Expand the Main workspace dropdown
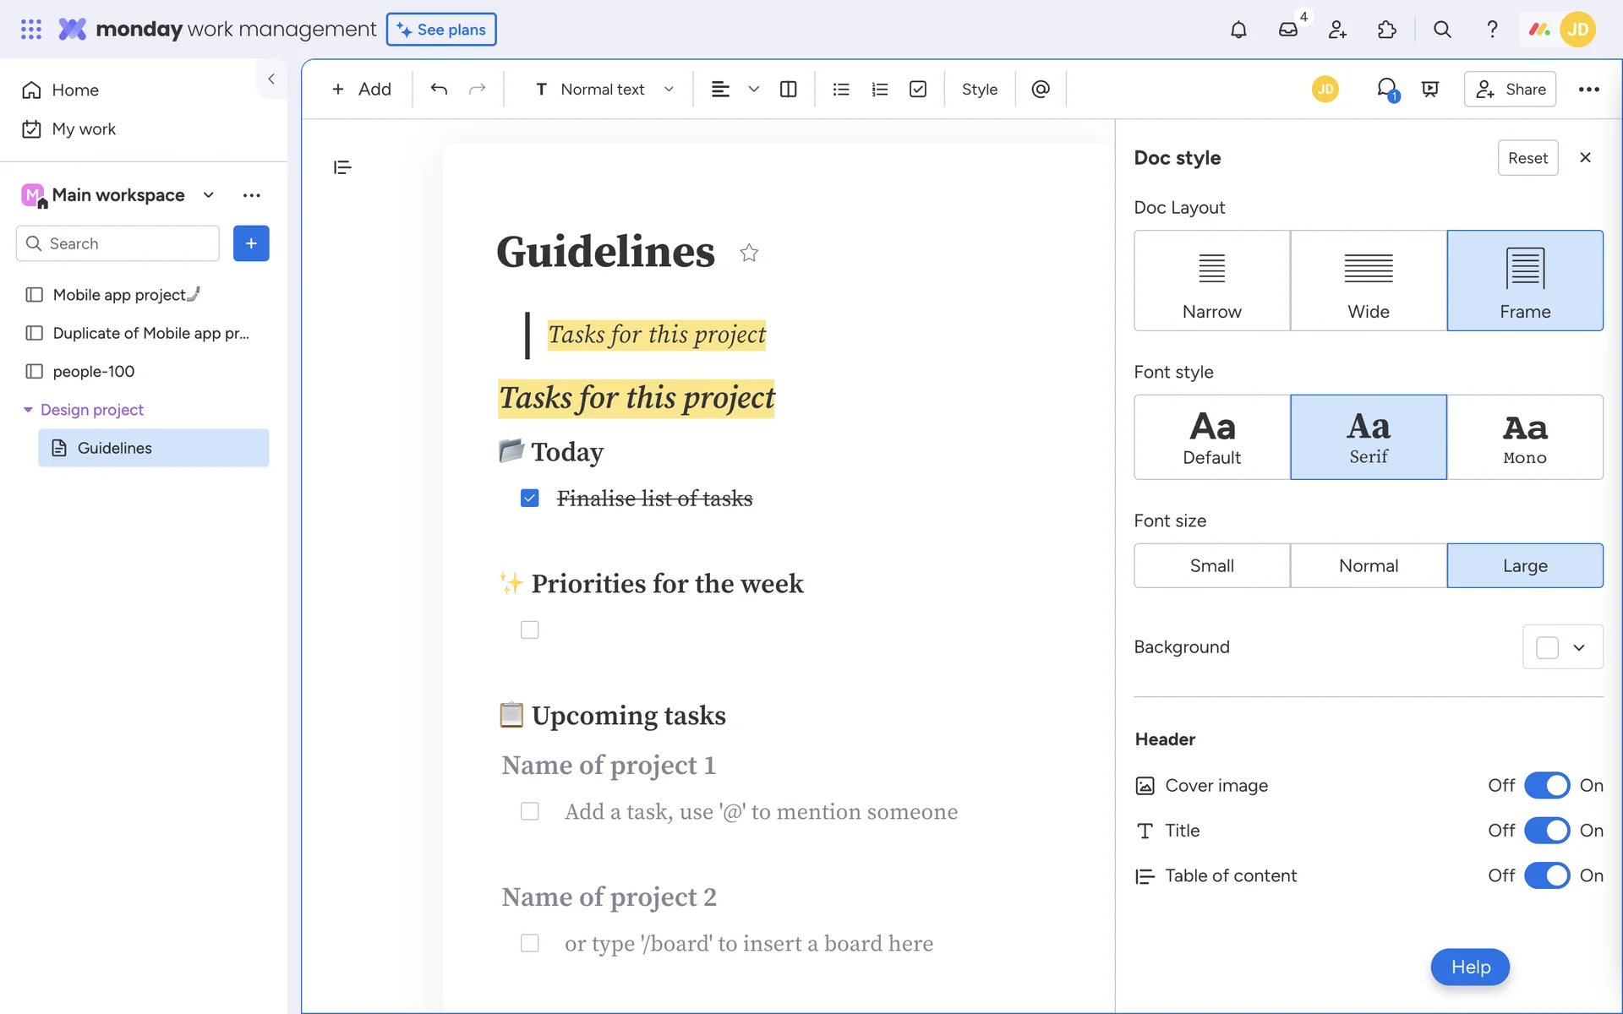 [x=209, y=195]
